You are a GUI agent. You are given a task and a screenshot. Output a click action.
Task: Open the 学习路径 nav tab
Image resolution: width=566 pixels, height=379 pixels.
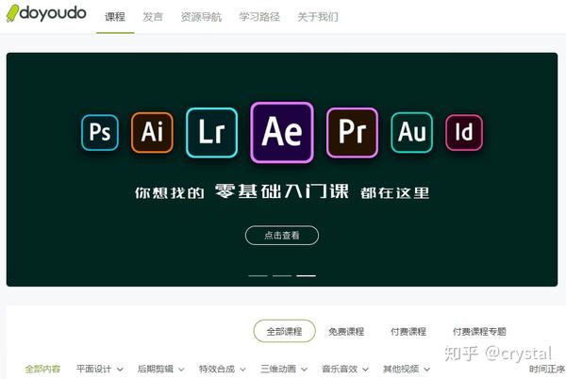[259, 17]
